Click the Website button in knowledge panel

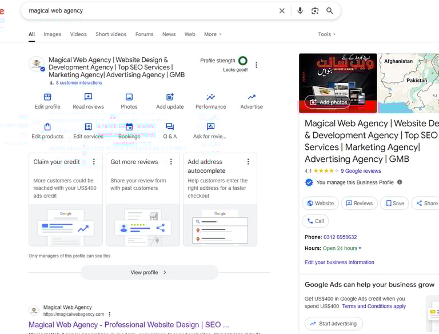click(320, 204)
